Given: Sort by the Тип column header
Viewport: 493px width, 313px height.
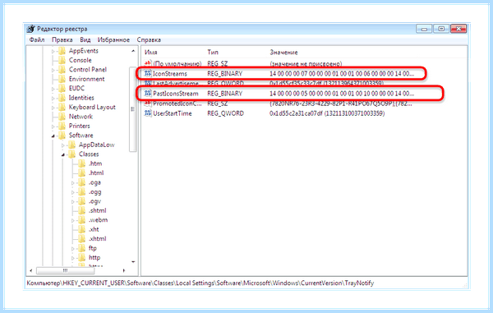Looking at the screenshot, I should pos(213,53).
